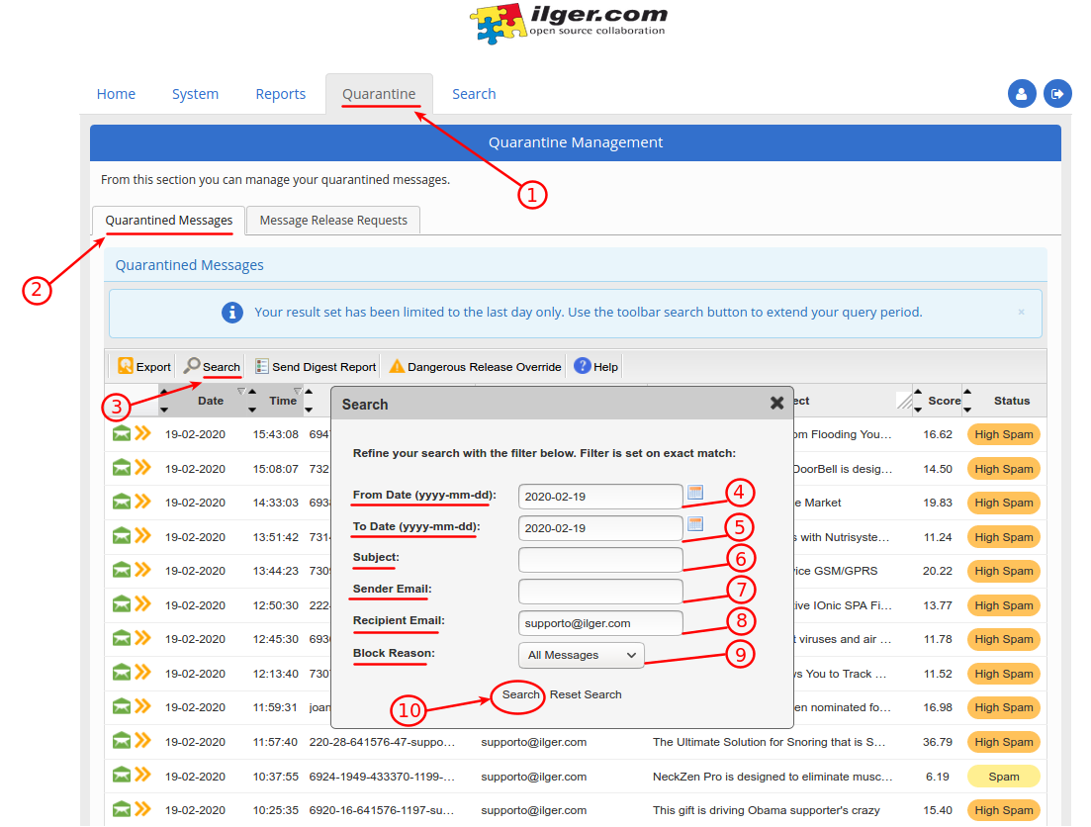This screenshot has width=1091, height=827.
Task: Sort by the Score column header
Action: (944, 401)
